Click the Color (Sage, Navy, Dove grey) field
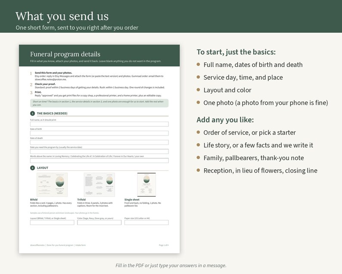The width and height of the screenshot is (342, 274). pyautogui.click(x=99, y=222)
